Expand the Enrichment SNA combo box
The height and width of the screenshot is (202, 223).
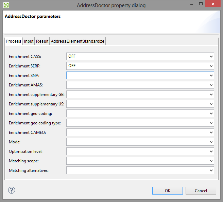coord(211,75)
